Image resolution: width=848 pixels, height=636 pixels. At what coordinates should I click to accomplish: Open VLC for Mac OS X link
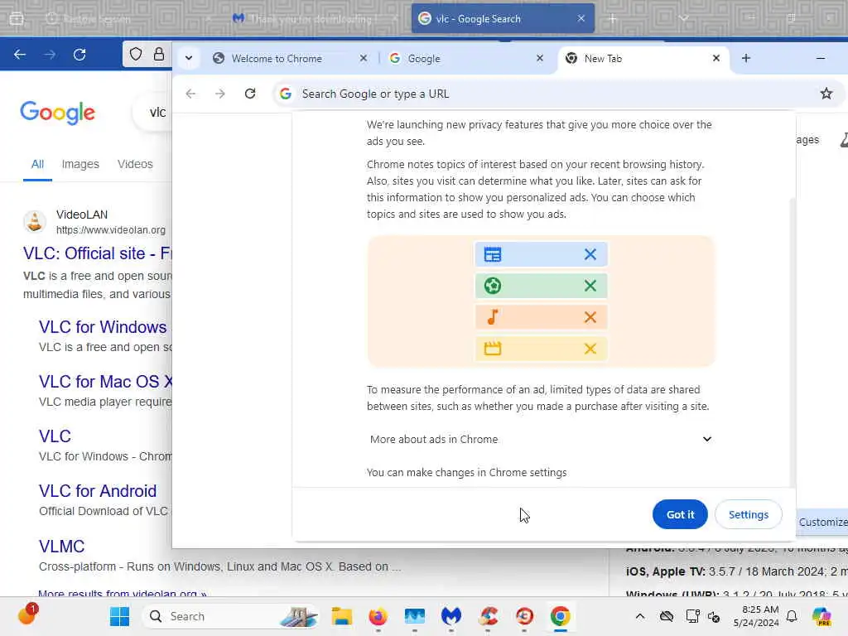point(105,382)
